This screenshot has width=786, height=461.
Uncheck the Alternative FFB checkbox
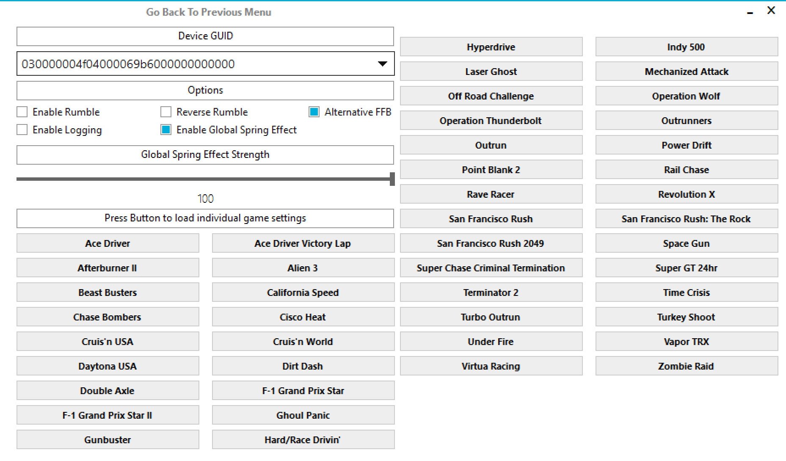[314, 112]
